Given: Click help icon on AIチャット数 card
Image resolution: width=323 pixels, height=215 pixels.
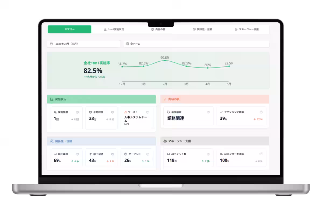Looking at the screenshot, I should pos(208,154).
